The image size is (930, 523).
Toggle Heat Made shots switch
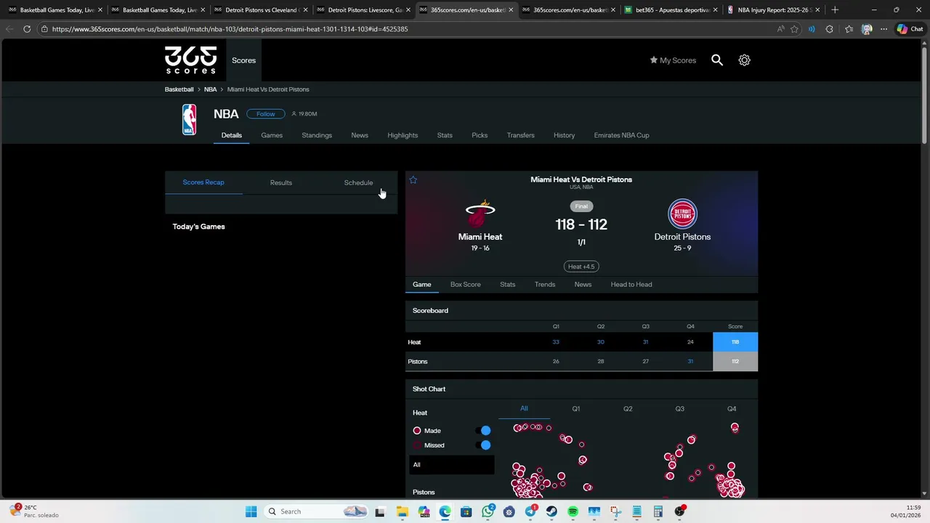[484, 431]
